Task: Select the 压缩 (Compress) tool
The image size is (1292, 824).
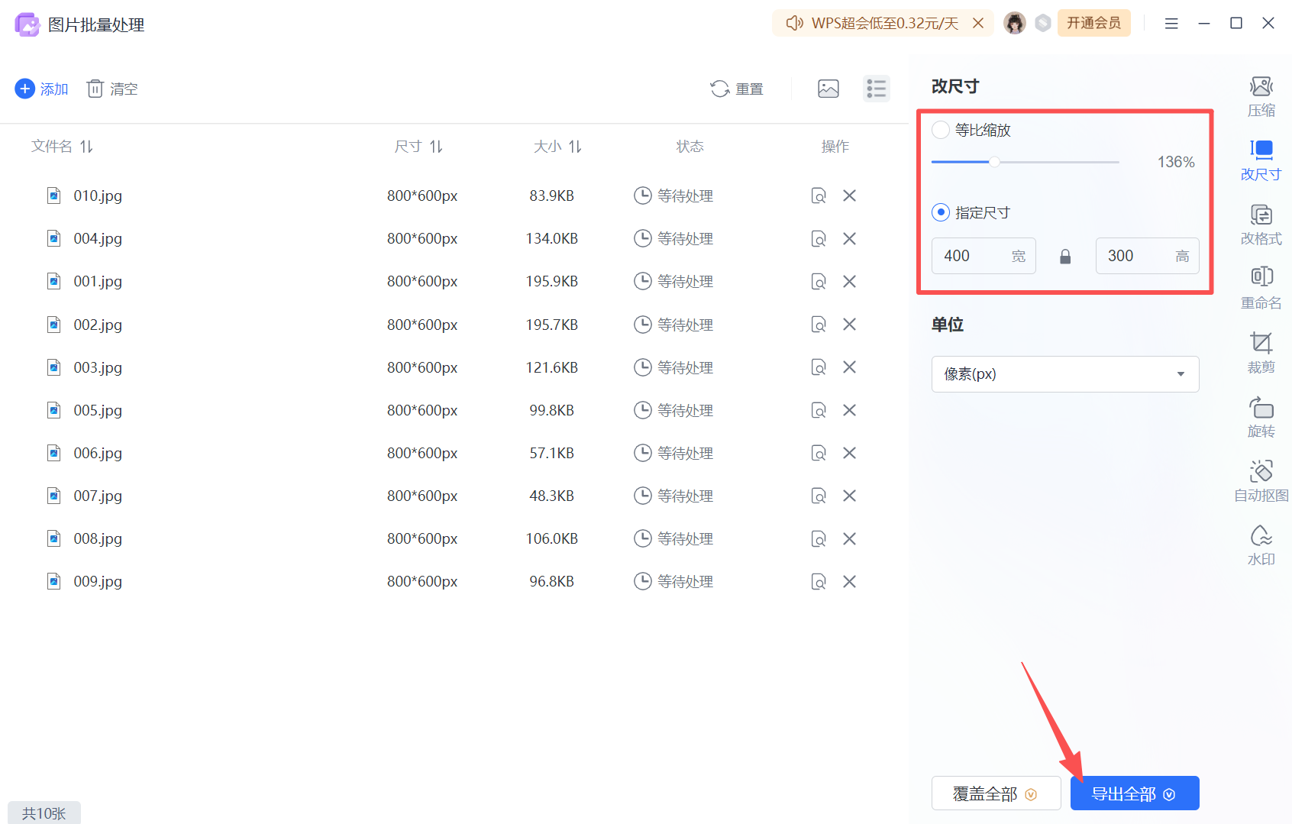Action: 1261,95
